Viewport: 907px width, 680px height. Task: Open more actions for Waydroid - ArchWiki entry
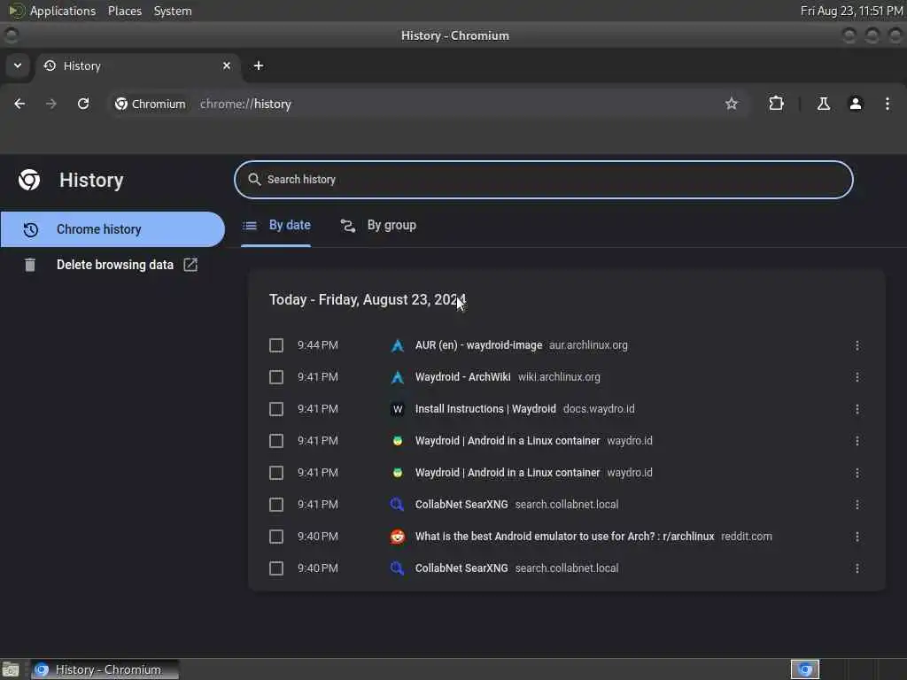click(857, 377)
